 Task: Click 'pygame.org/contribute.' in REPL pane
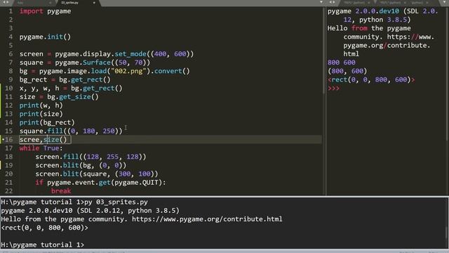(387, 45)
